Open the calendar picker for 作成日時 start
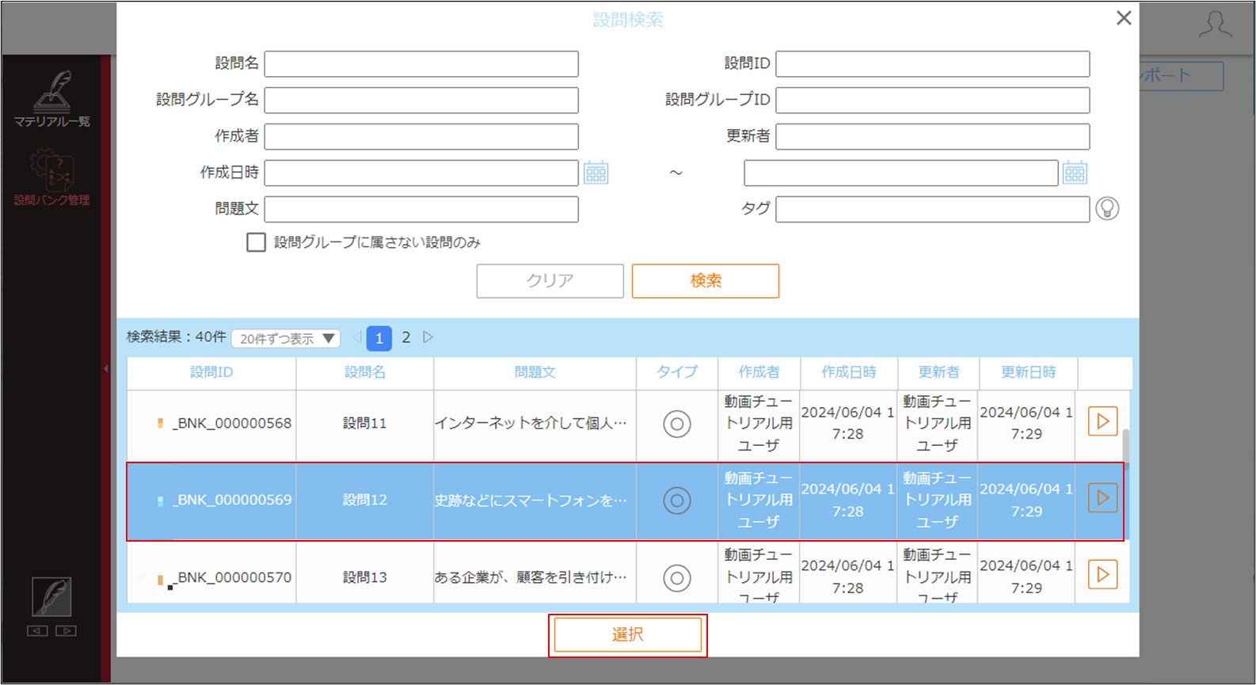The image size is (1256, 685). [596, 173]
